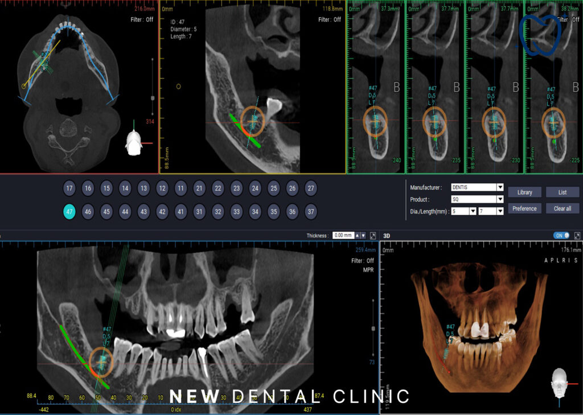
Task: Choose tooth 36 for implant placement
Action: coord(292,211)
